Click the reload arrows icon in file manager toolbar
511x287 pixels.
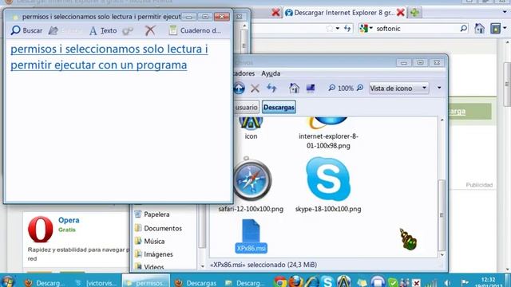[271, 88]
